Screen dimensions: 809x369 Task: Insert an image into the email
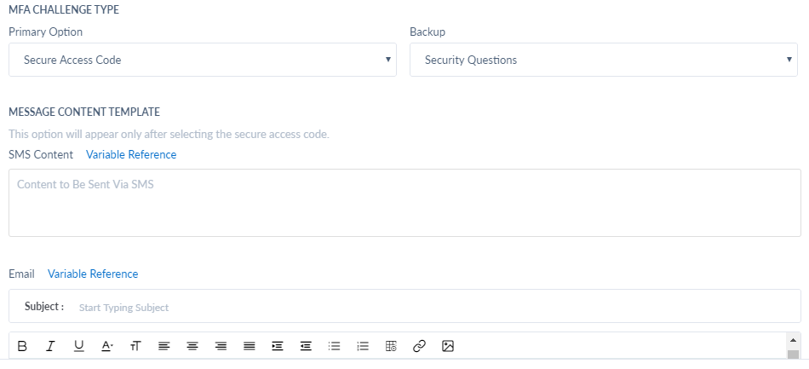(448, 346)
